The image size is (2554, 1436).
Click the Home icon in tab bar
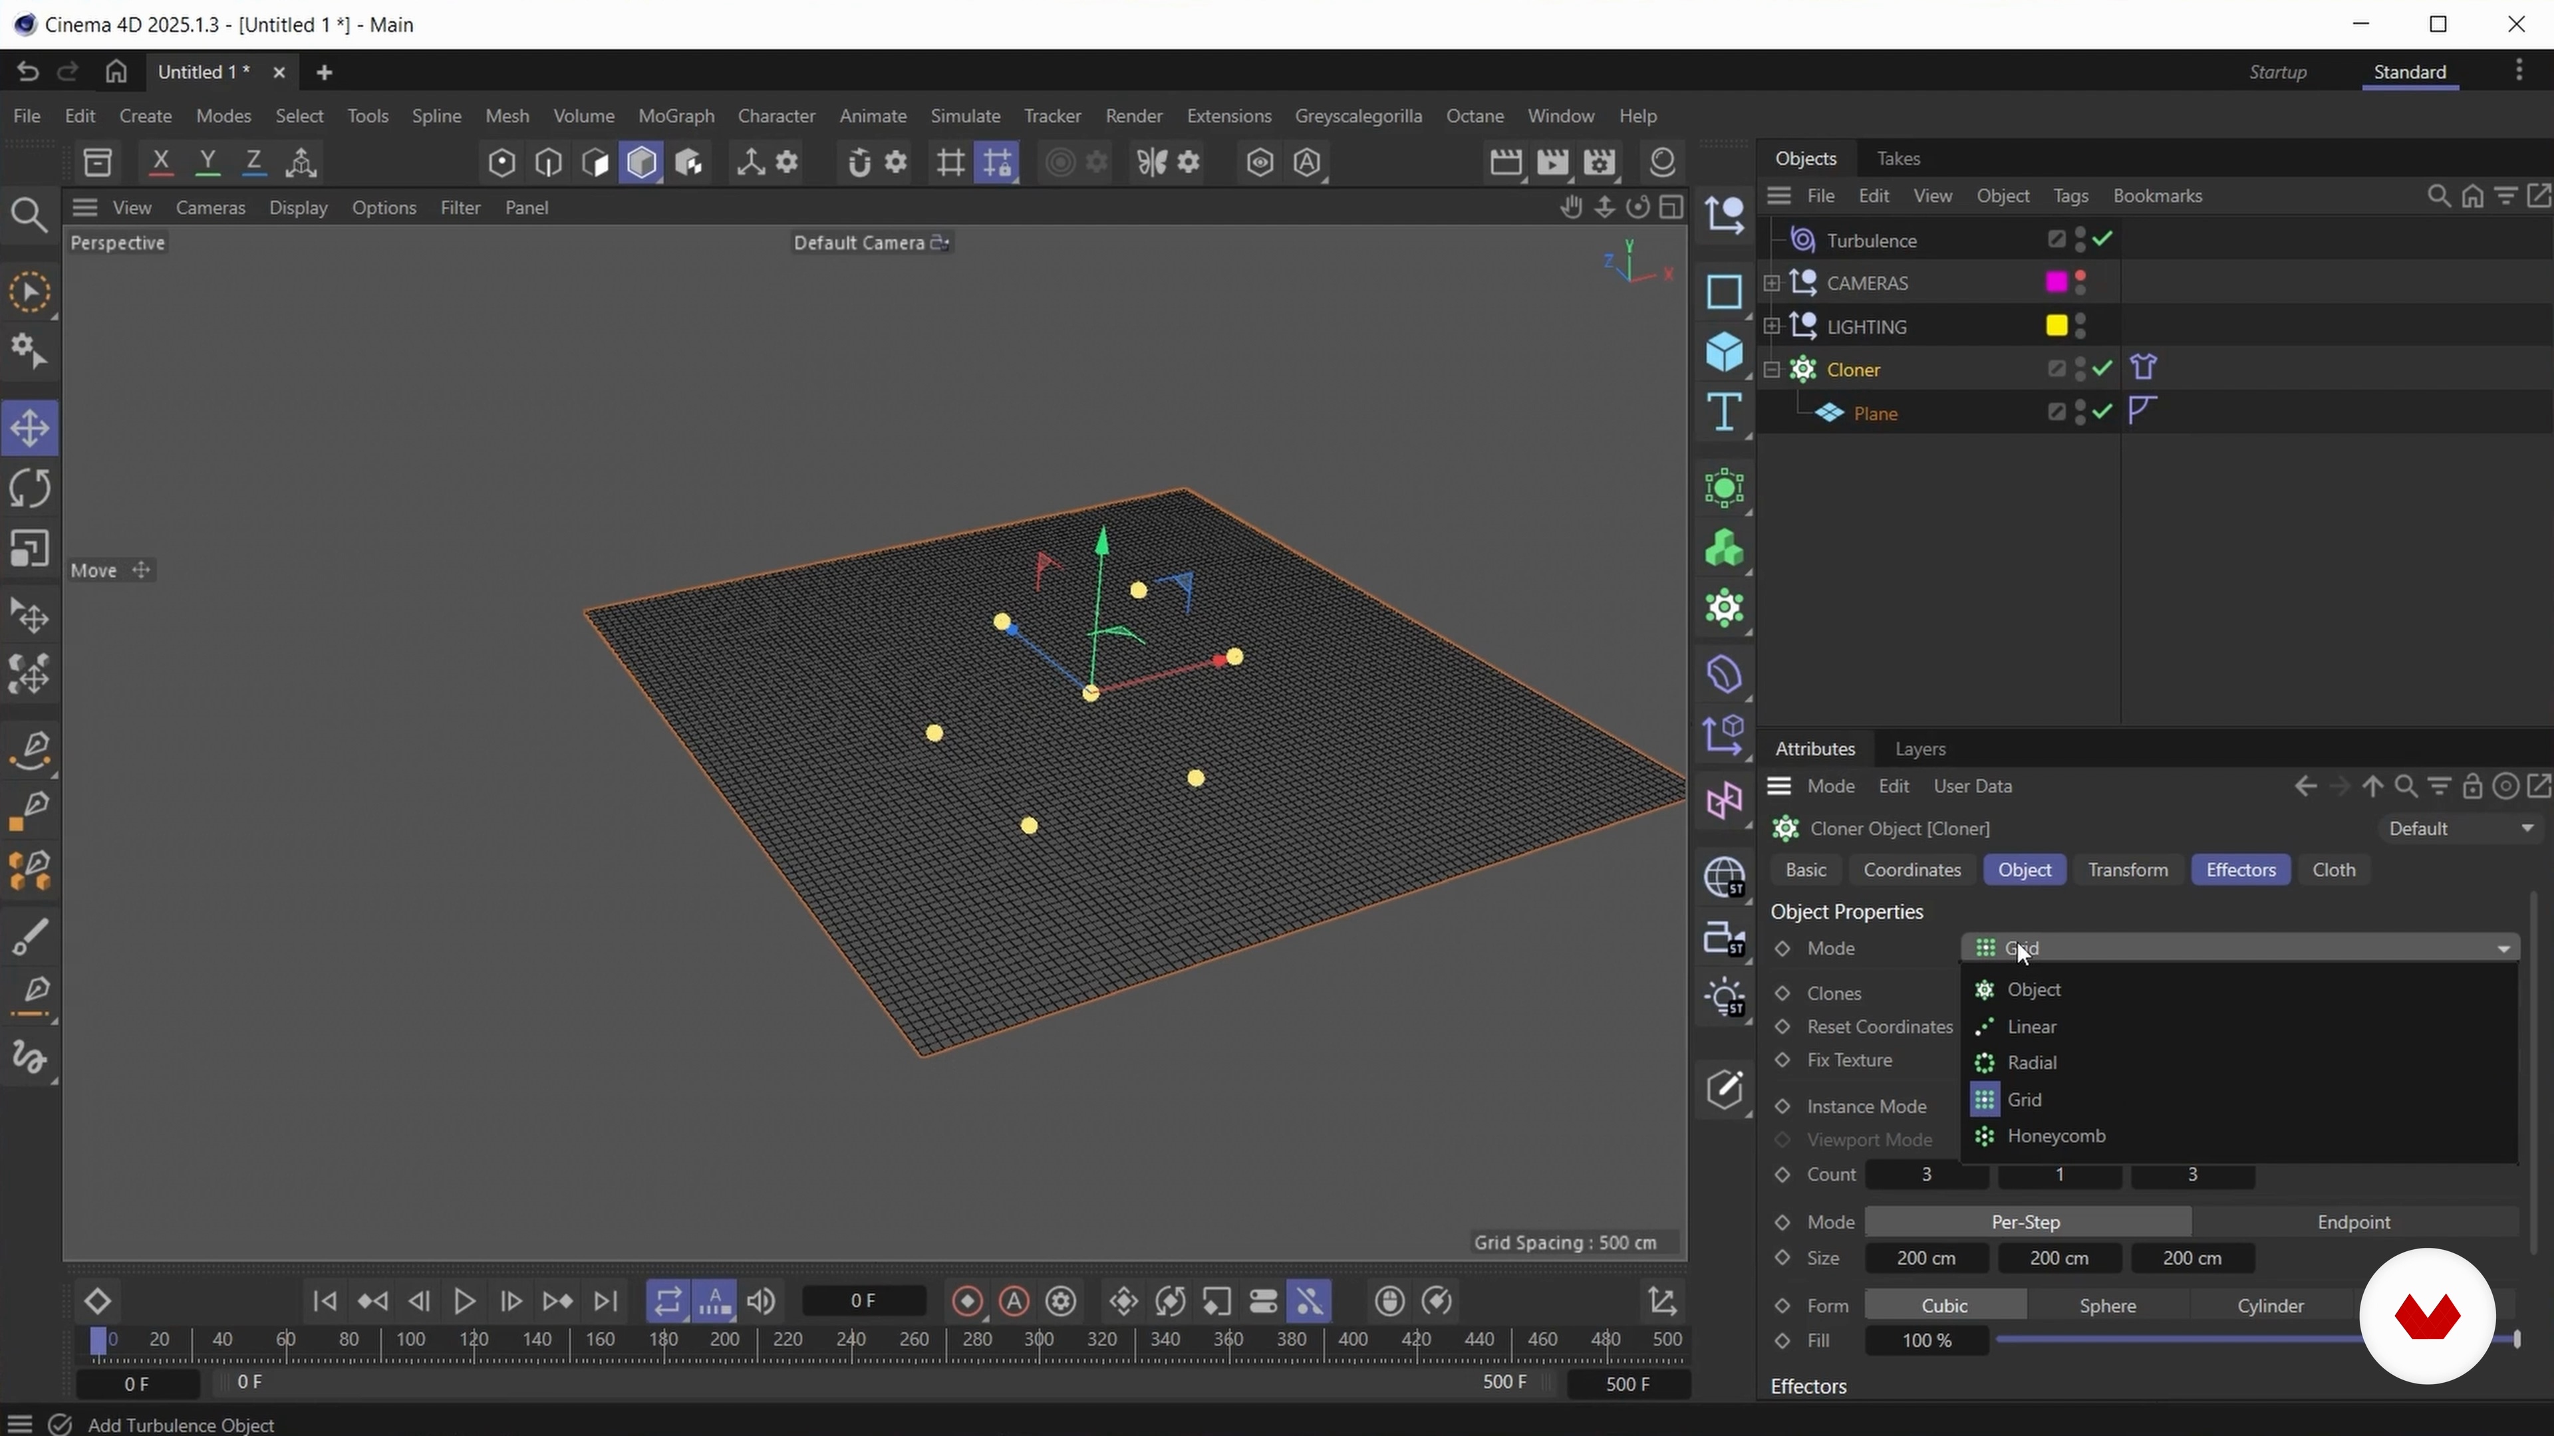(x=116, y=71)
